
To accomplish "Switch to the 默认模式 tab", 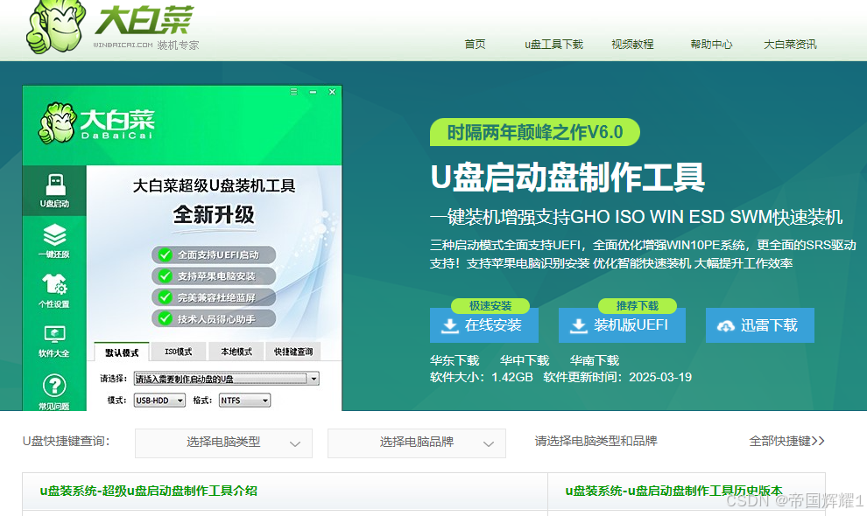I will 123,352.
